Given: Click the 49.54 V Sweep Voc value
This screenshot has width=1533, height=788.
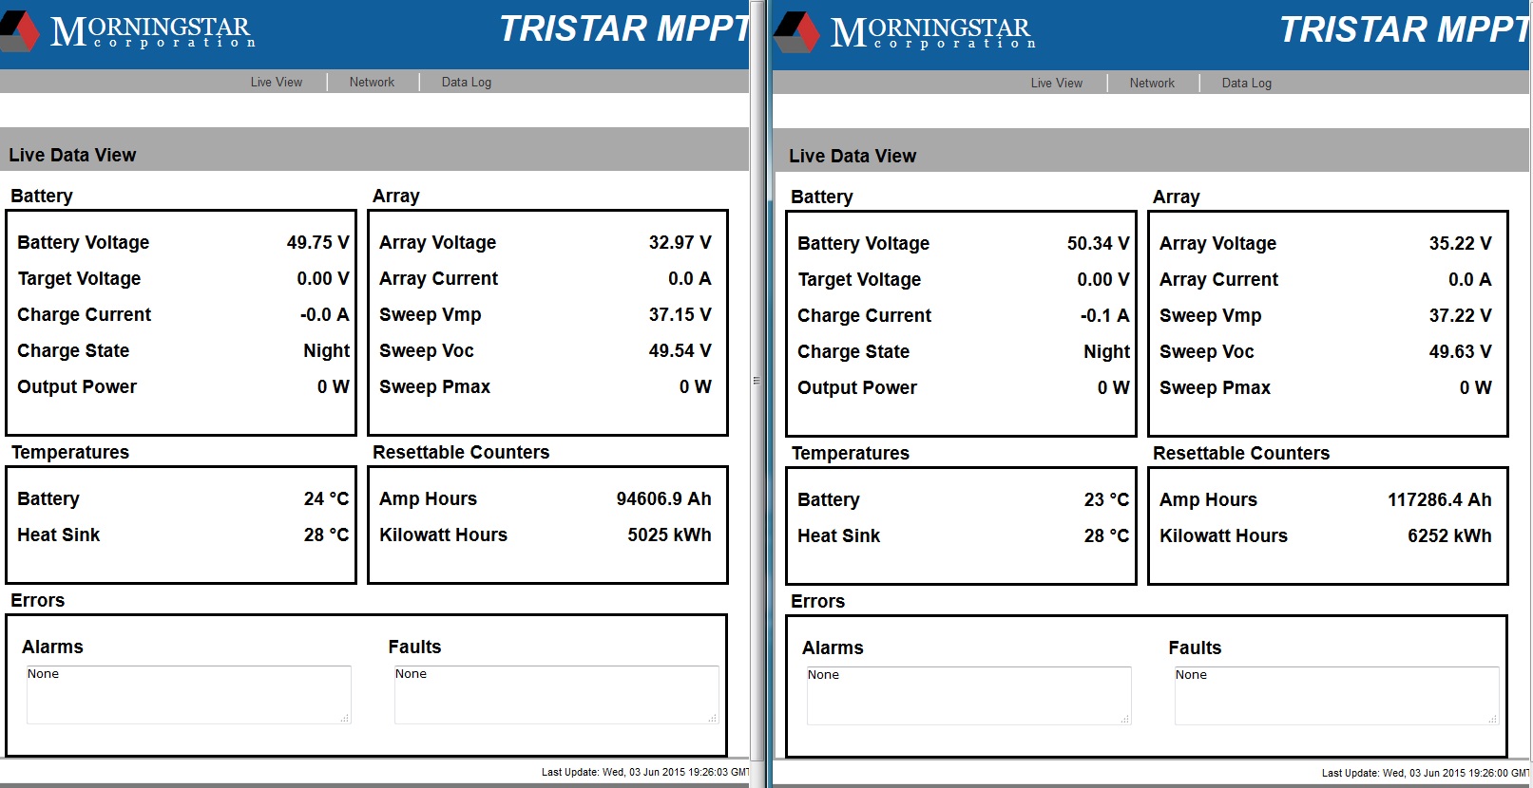Looking at the screenshot, I should coord(680,350).
